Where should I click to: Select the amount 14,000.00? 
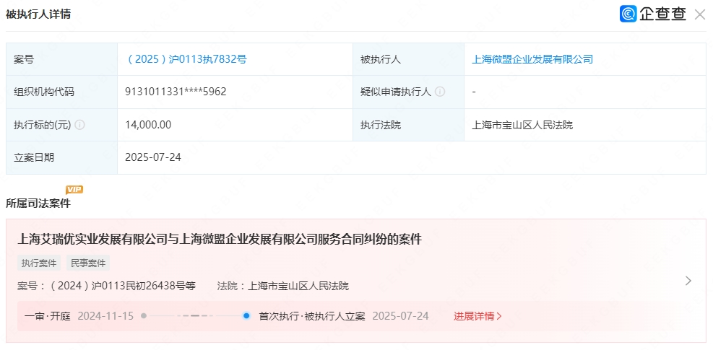pos(148,125)
